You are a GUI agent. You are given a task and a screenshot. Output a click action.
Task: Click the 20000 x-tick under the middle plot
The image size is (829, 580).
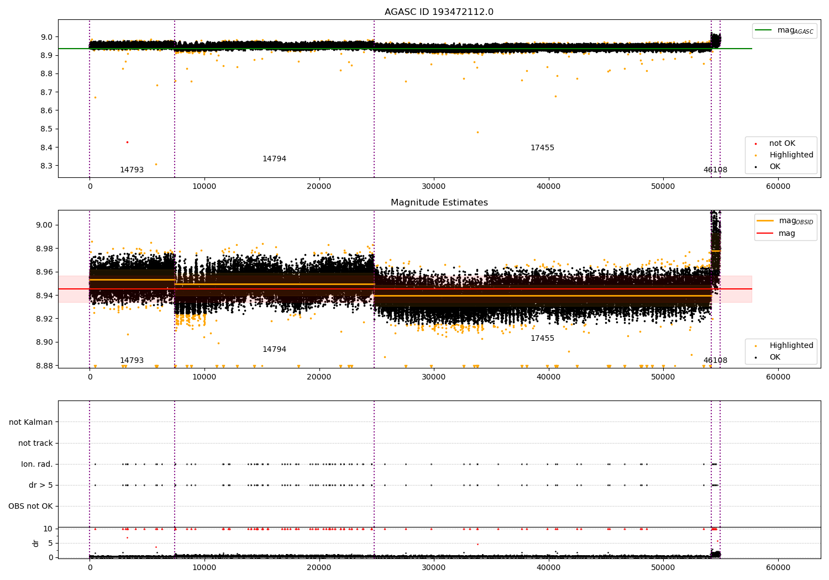pyautogui.click(x=319, y=377)
